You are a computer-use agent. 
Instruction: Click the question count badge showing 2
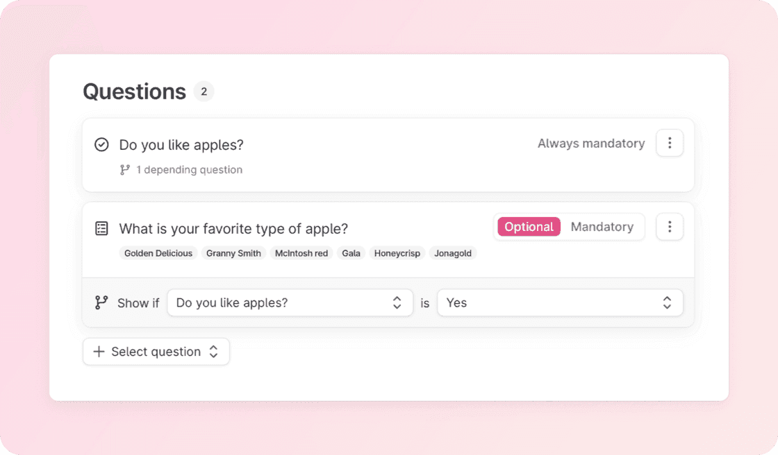[204, 92]
